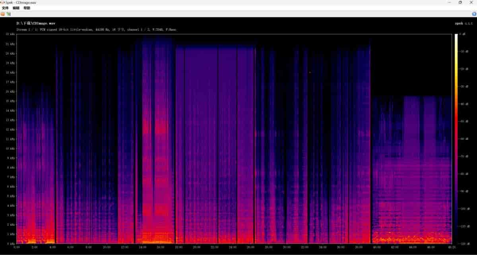477x255 pixels.
Task: Click the 0 dB label on the scale
Action: point(462,35)
